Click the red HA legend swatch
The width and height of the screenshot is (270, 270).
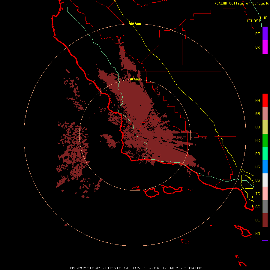[x=265, y=100]
